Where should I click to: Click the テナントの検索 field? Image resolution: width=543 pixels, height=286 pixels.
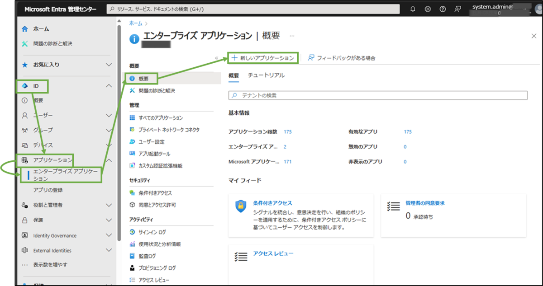[378, 95]
